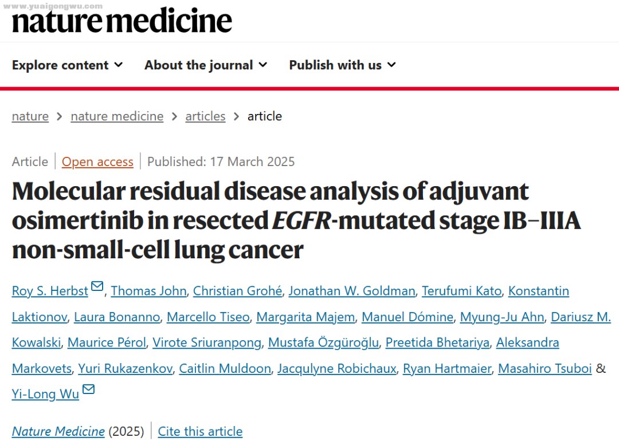Open author Thomas John's details
This screenshot has width=619, height=445.
(149, 291)
